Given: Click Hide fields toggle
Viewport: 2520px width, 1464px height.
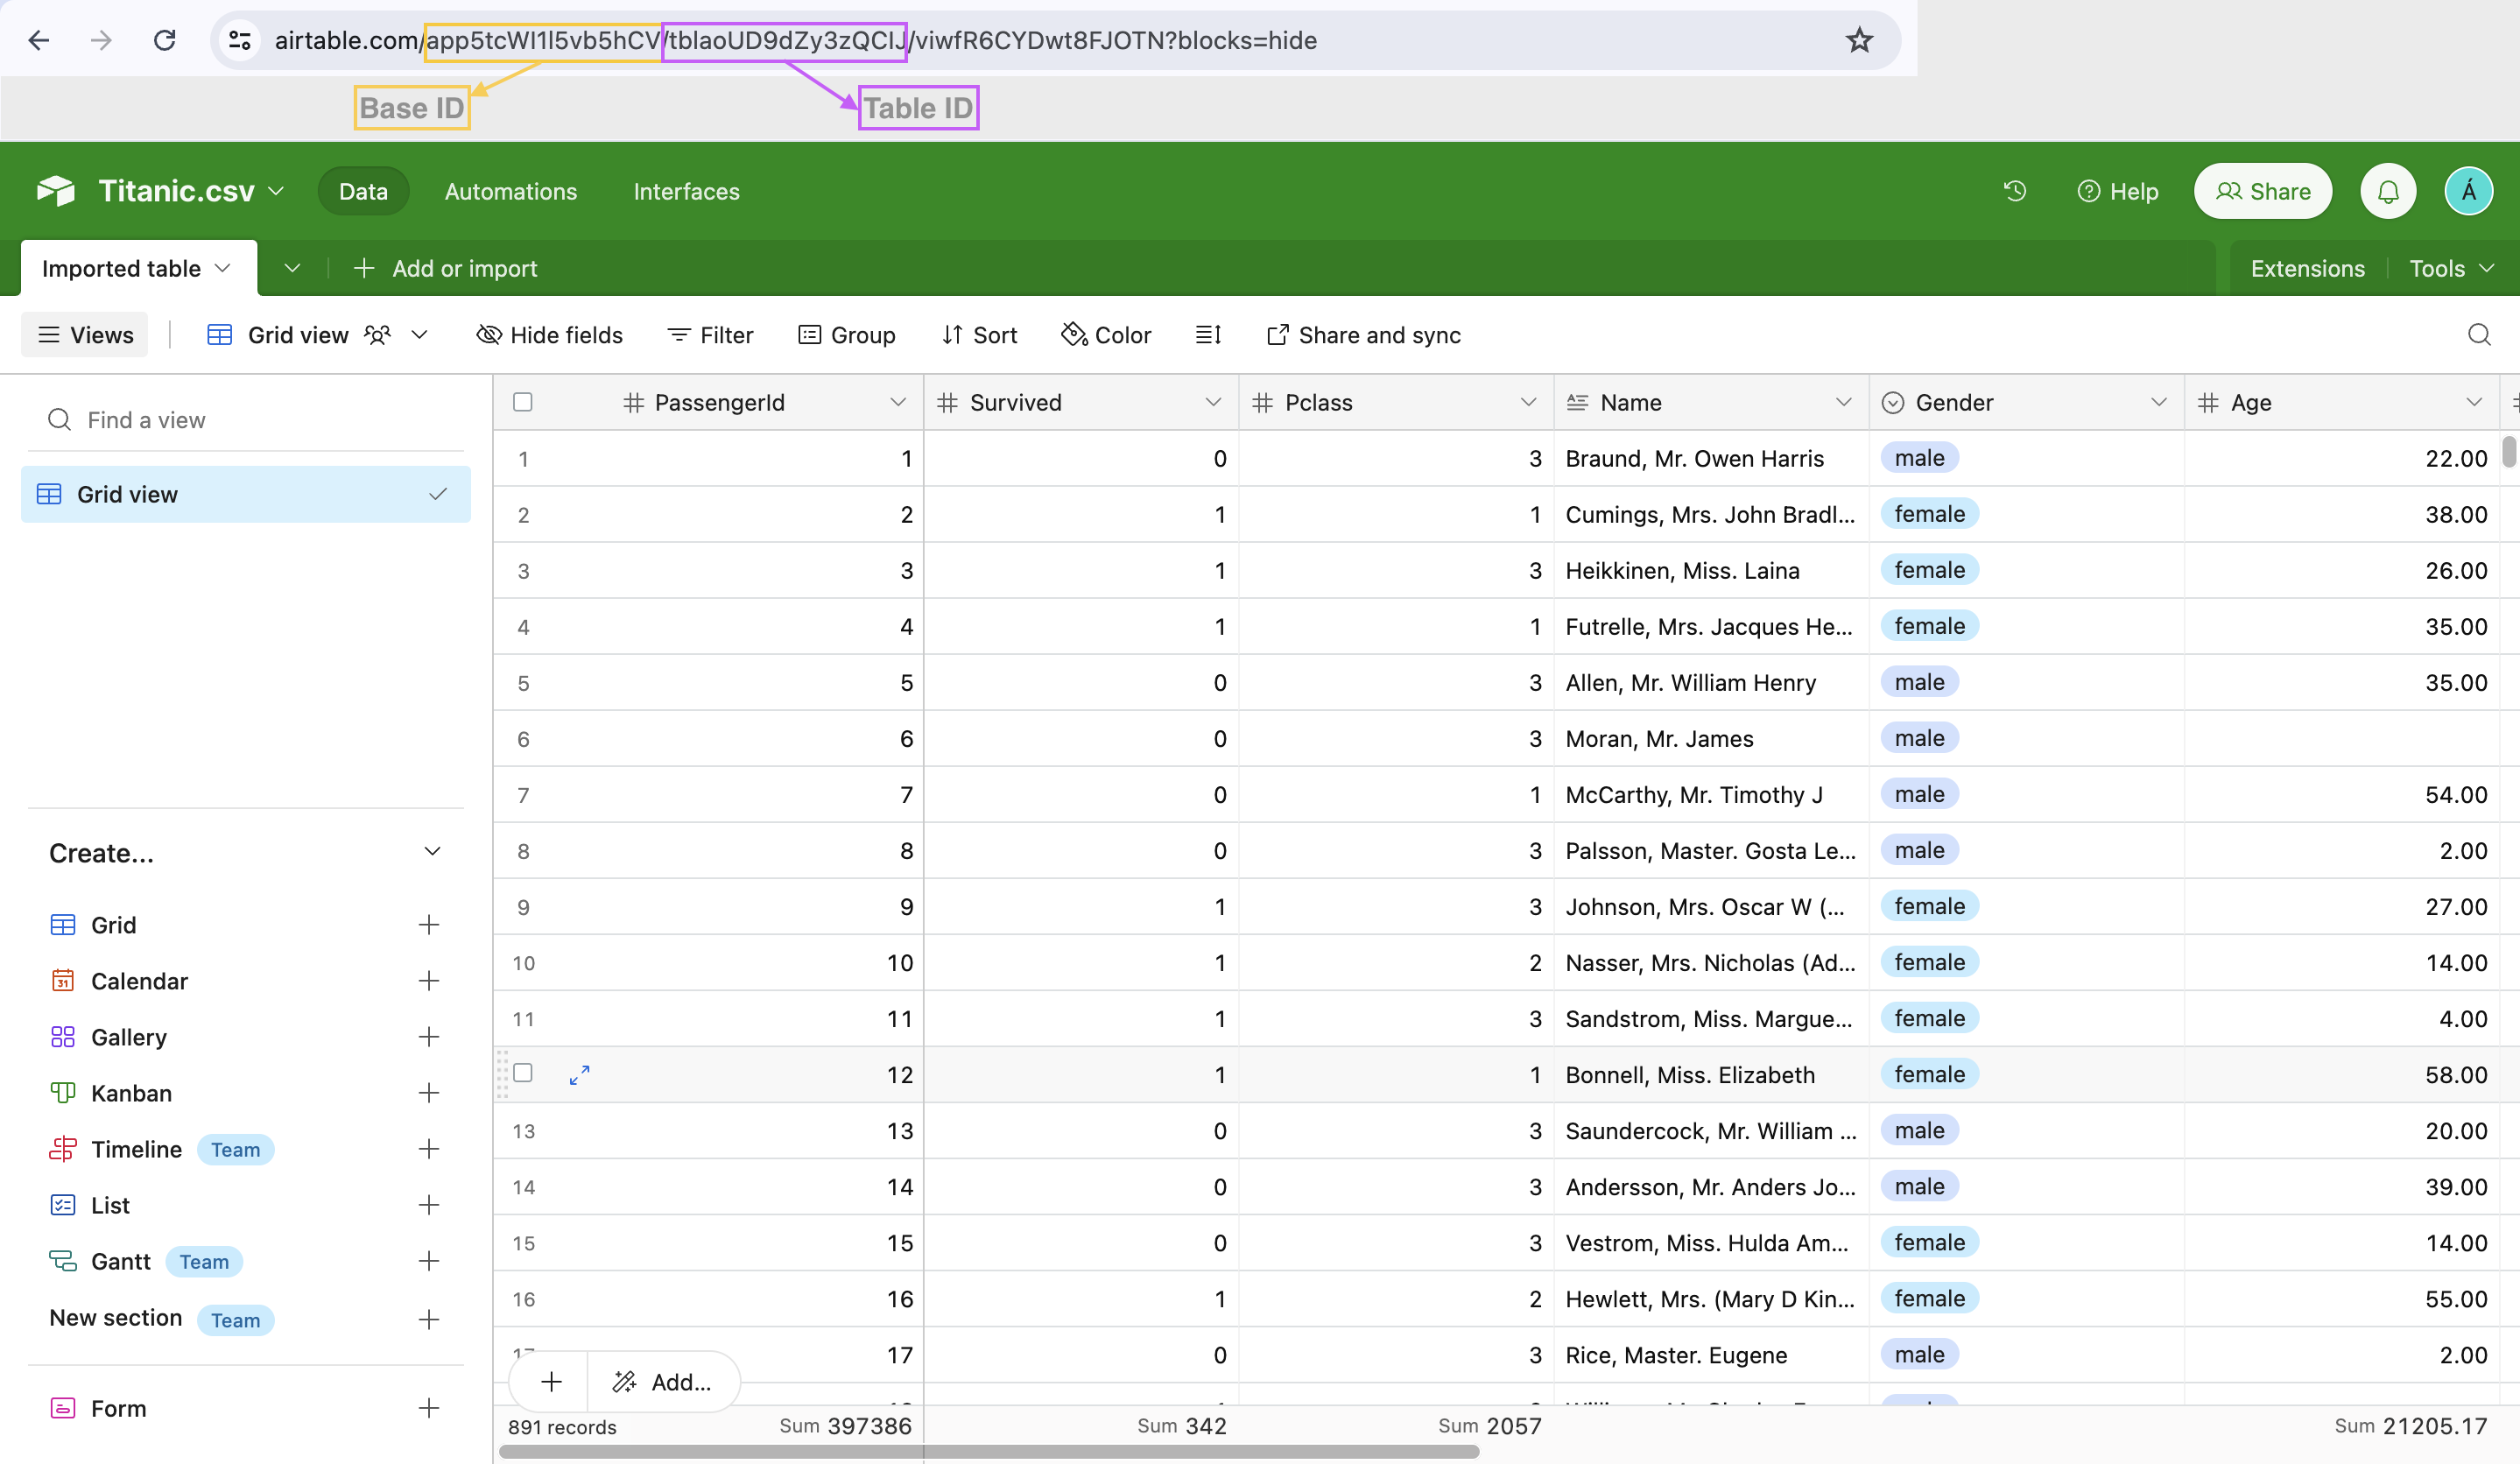Looking at the screenshot, I should pyautogui.click(x=550, y=335).
